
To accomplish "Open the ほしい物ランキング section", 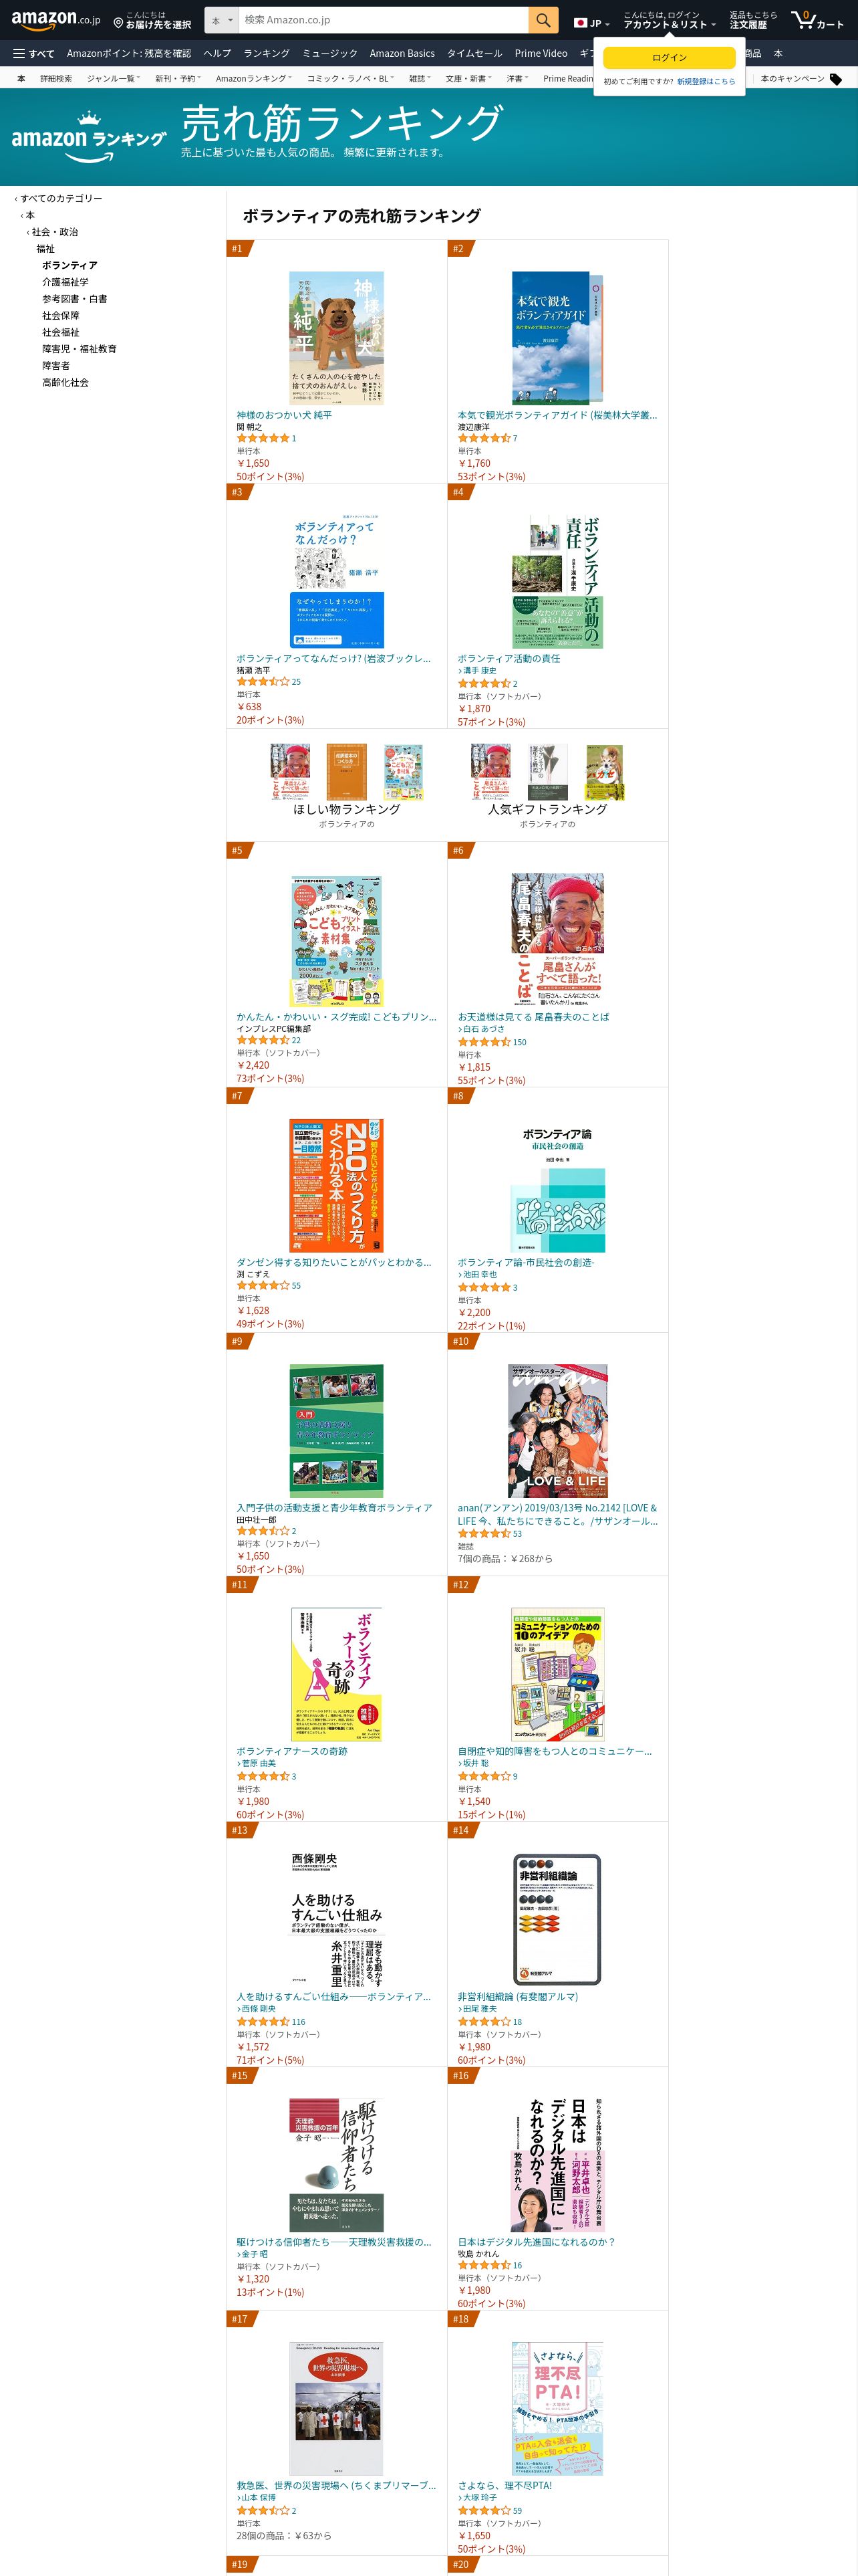I will coord(347,809).
